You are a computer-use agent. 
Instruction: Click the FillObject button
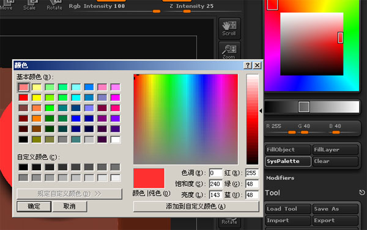tap(288, 149)
